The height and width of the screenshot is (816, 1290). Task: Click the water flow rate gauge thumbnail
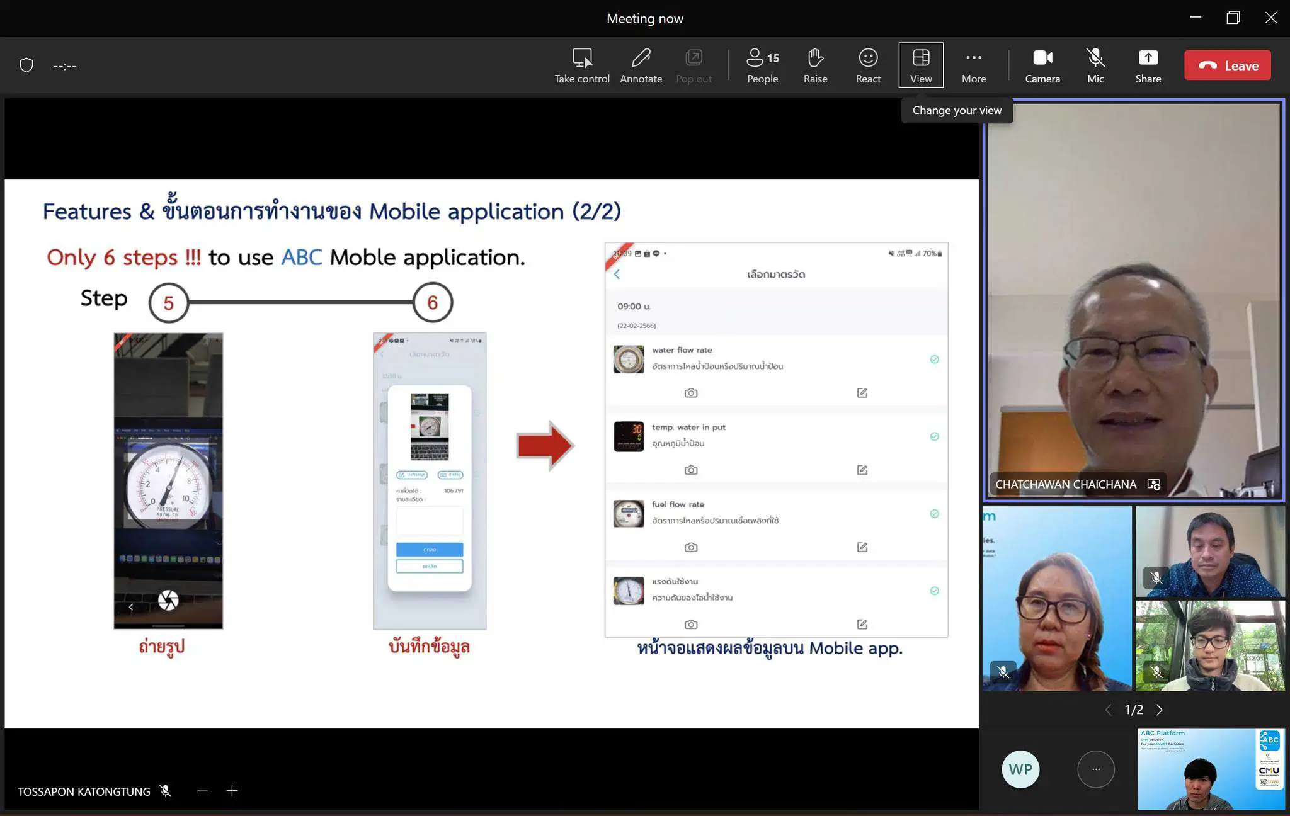(x=629, y=360)
